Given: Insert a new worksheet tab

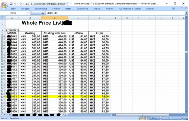Looking at the screenshot, I should (64, 115).
